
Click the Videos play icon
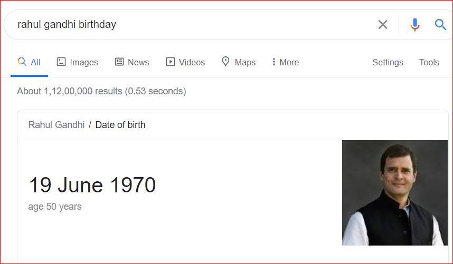pos(170,62)
